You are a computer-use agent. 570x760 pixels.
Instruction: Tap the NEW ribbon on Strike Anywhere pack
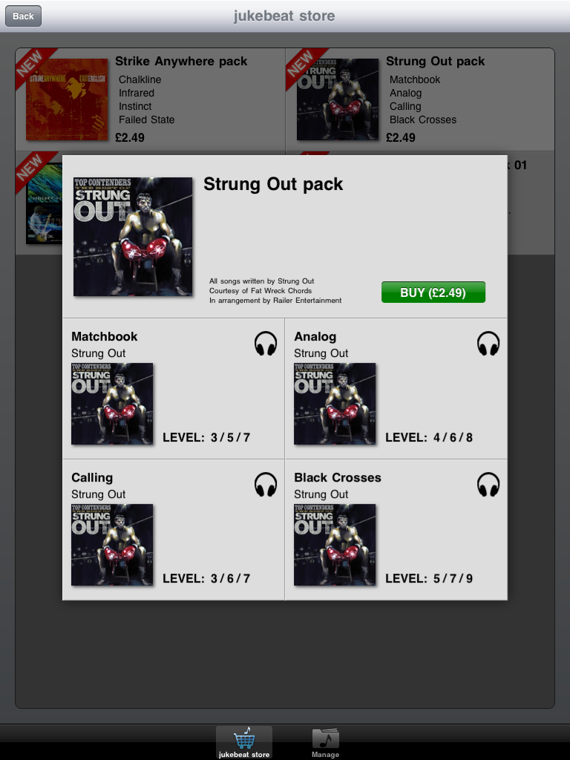click(32, 65)
